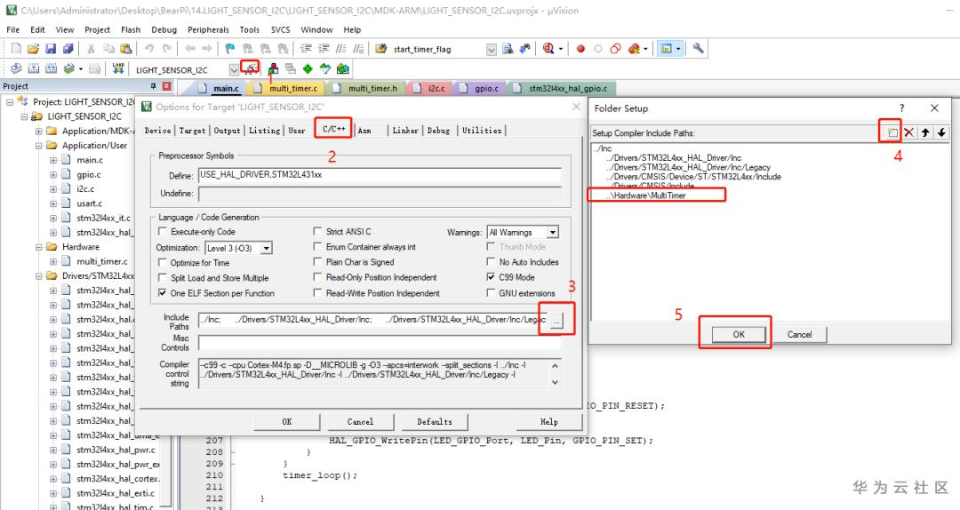The width and height of the screenshot is (960, 510).
Task: Open multi_timer.c editor tab
Action: pos(287,88)
